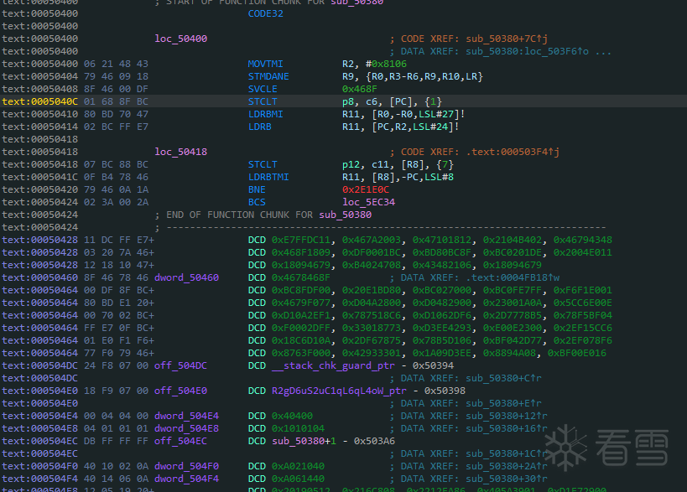Select the STMDANE instruction mnemonic
687x492 pixels.
(268, 76)
